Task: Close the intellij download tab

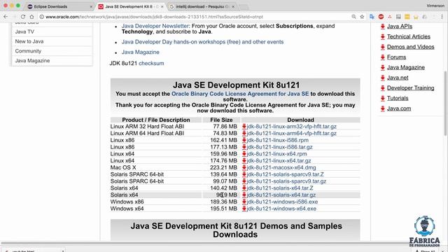Action: (x=233, y=6)
